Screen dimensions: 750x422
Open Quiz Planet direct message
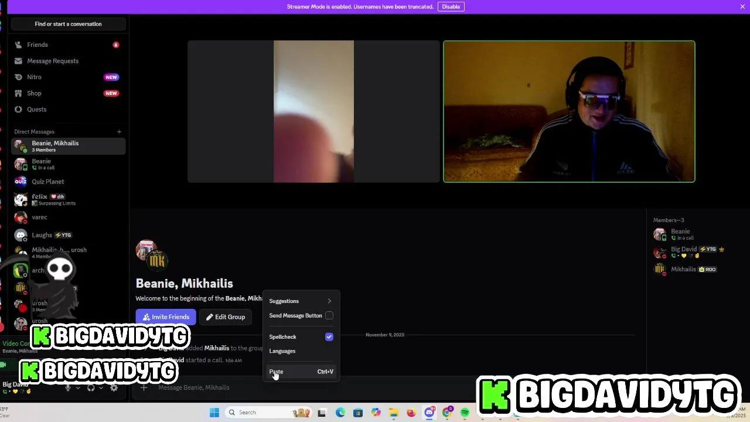pos(68,182)
